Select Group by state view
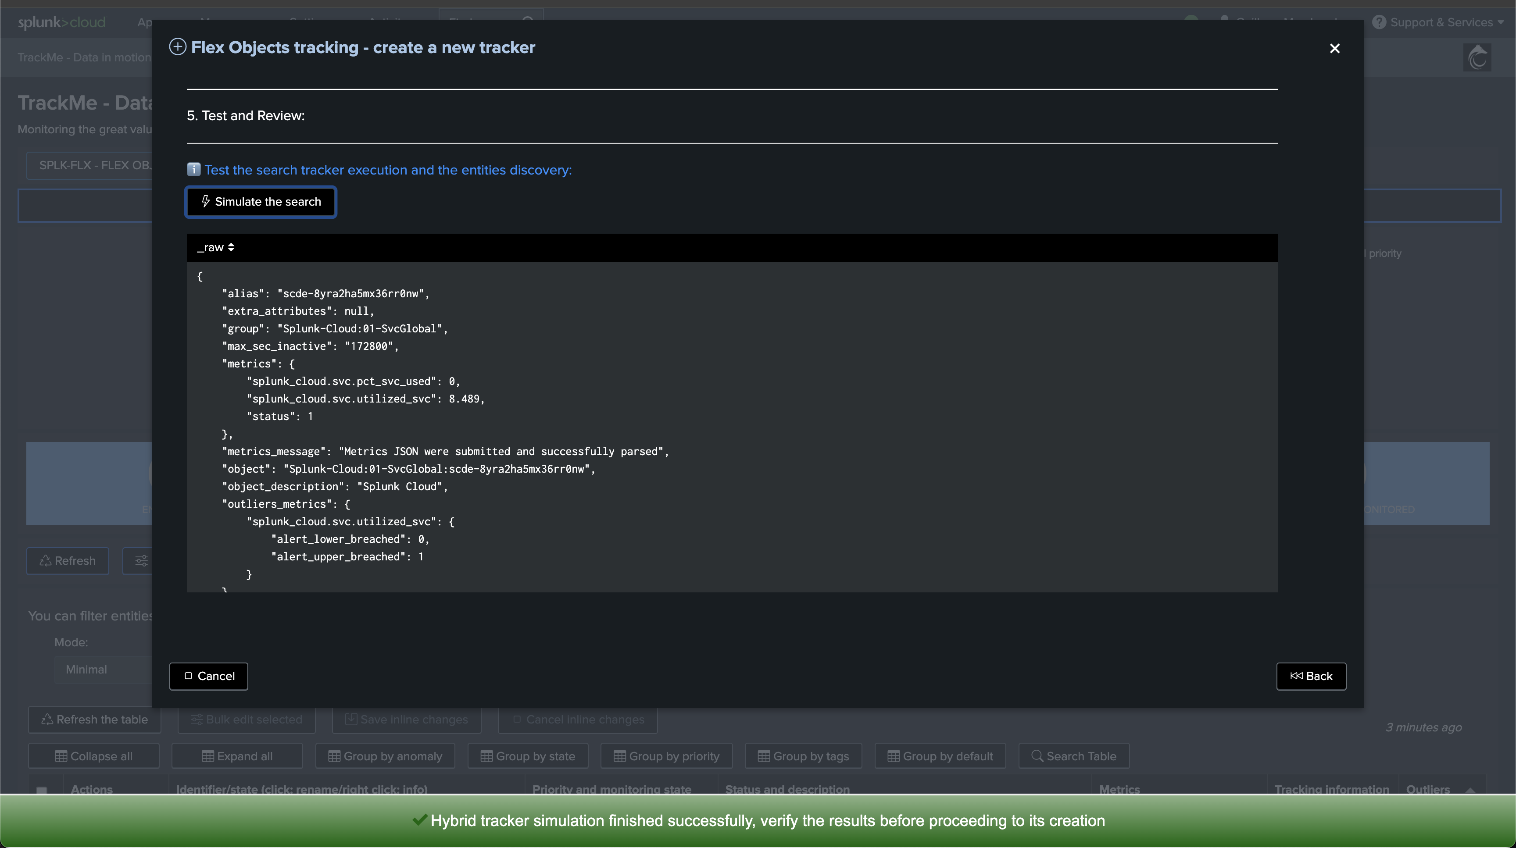This screenshot has height=848, width=1516. 528,756
